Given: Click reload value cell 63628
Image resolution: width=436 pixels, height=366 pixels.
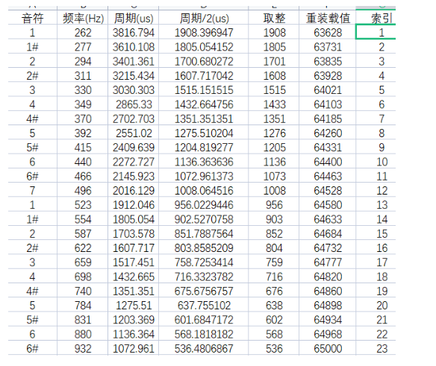Looking at the screenshot, I should click(x=328, y=32).
